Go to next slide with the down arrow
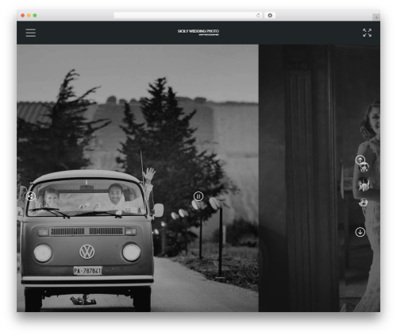This screenshot has height=336, width=397. click(x=360, y=232)
